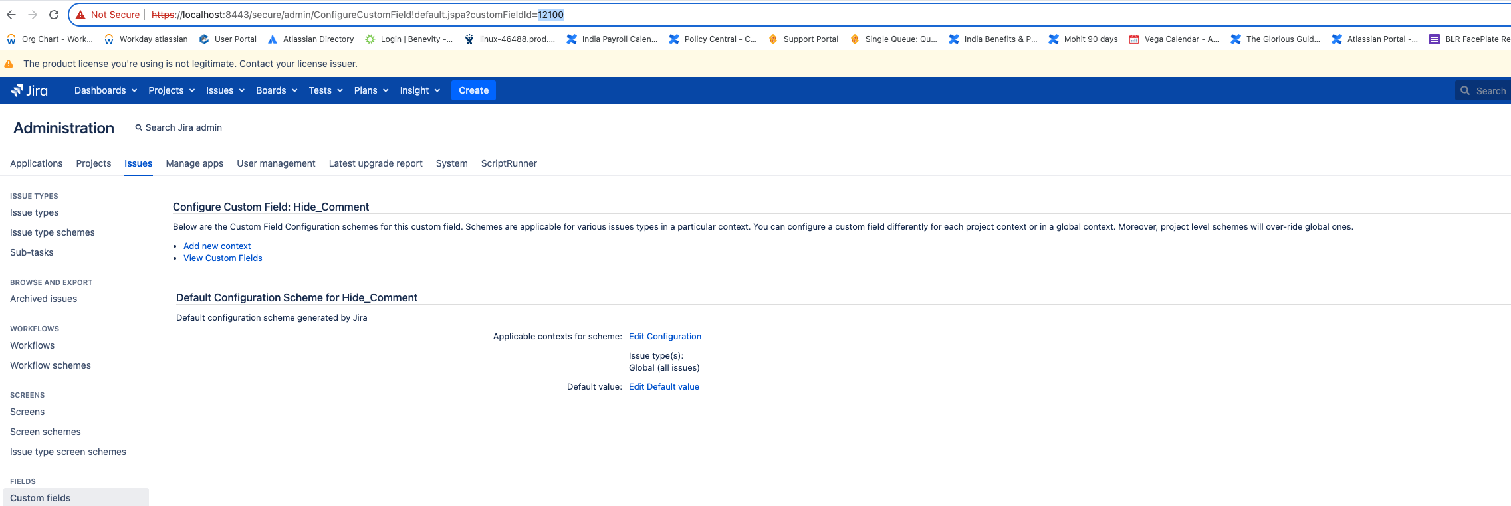The width and height of the screenshot is (1511, 506).
Task: Open Issue types in sidebar
Action: coord(34,212)
